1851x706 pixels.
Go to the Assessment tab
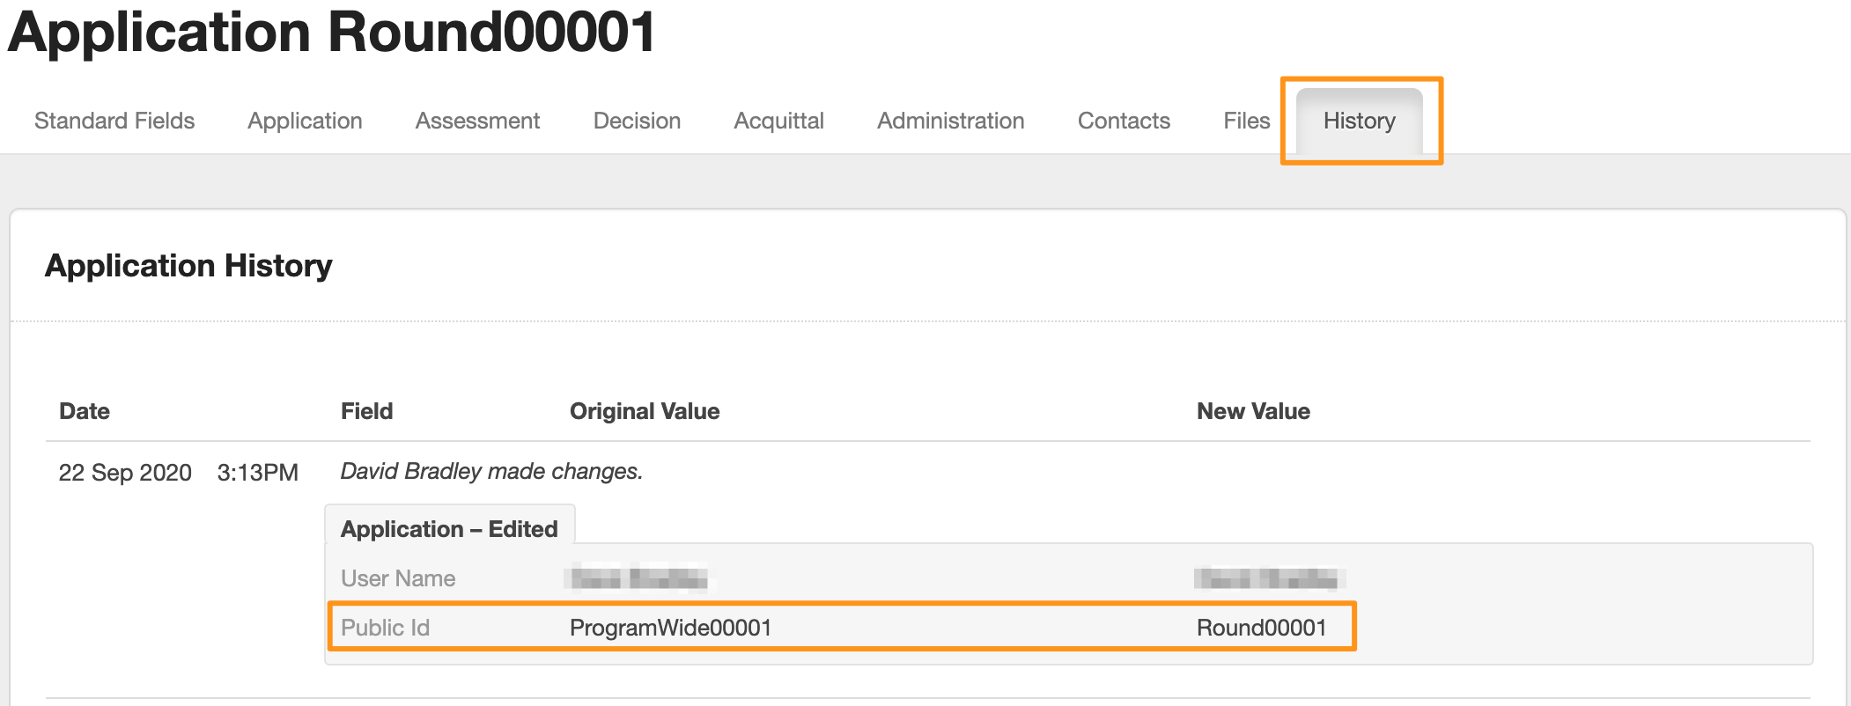477,121
